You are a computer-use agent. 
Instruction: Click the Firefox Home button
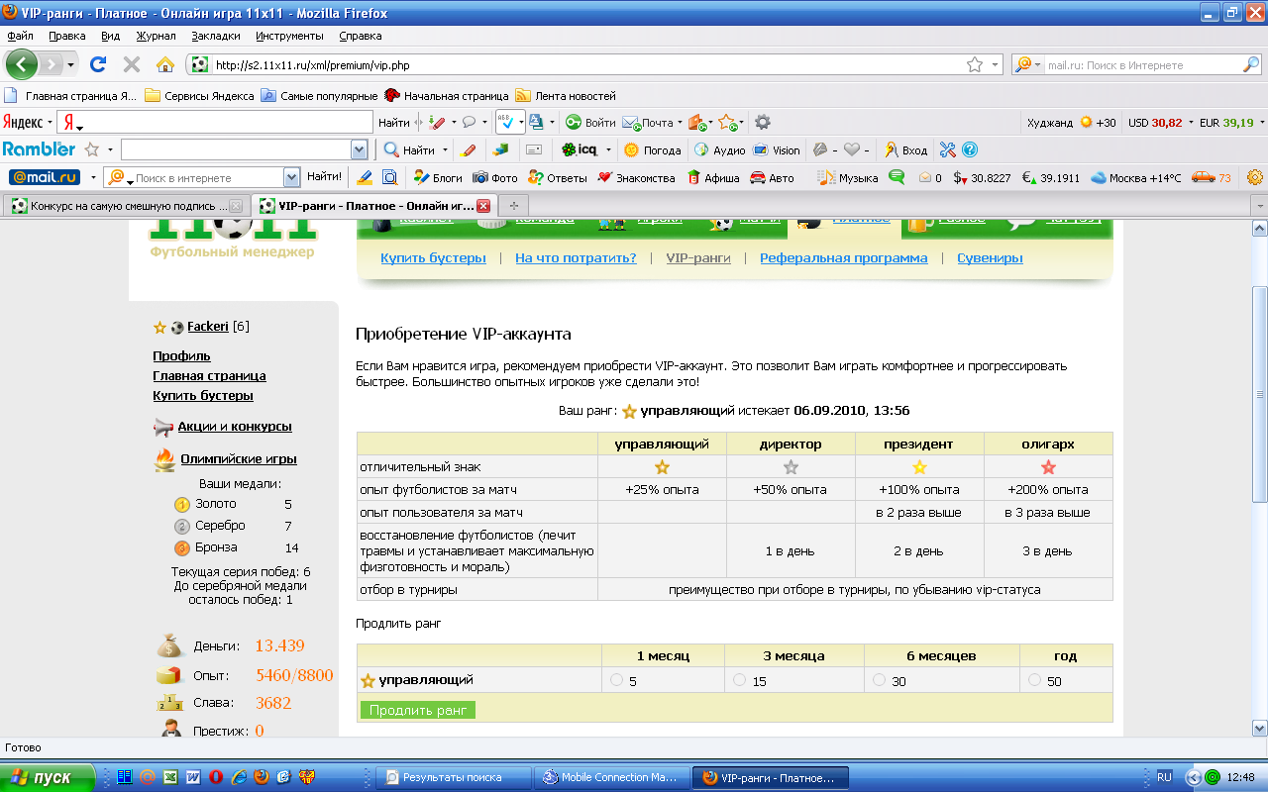coord(164,64)
